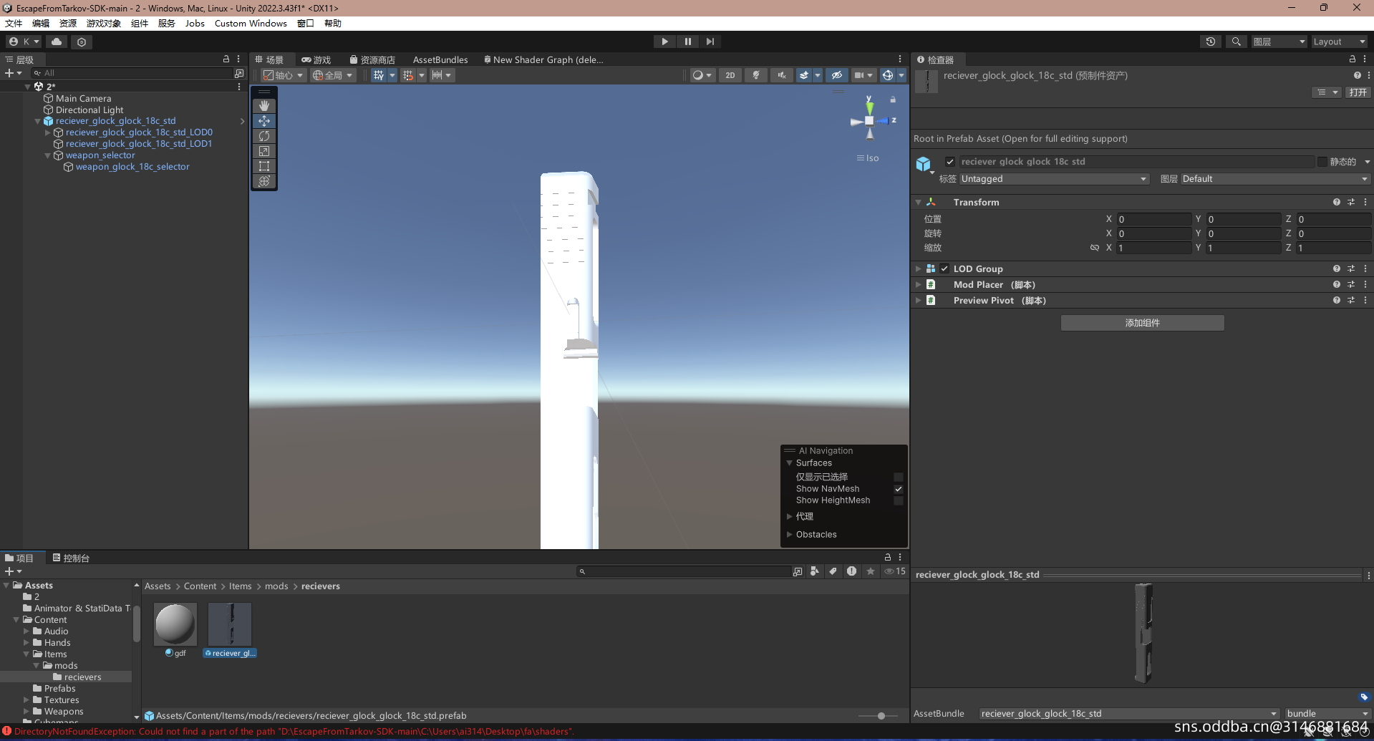The image size is (1374, 741).
Task: Select the Hand (view) tool
Action: click(264, 106)
